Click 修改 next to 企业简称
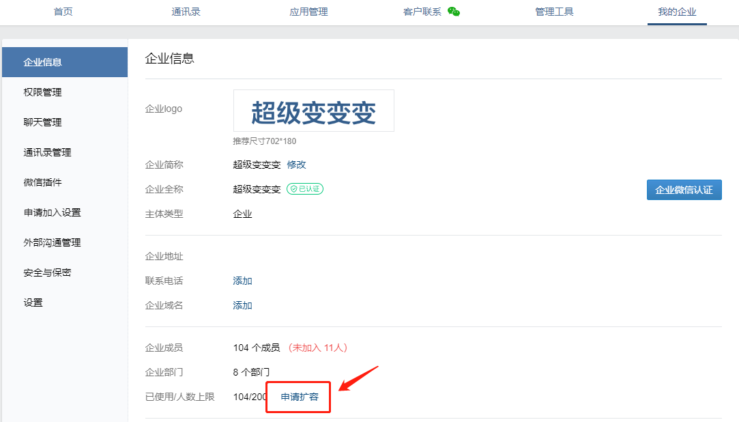 pos(297,165)
